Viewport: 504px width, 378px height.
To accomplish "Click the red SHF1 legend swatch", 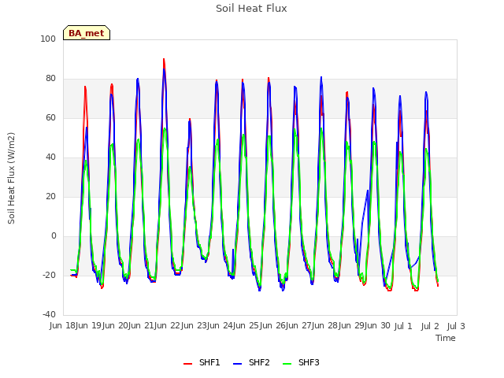I will click(187, 364).
